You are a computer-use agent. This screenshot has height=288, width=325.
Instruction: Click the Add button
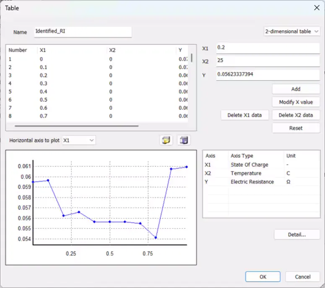click(x=296, y=89)
